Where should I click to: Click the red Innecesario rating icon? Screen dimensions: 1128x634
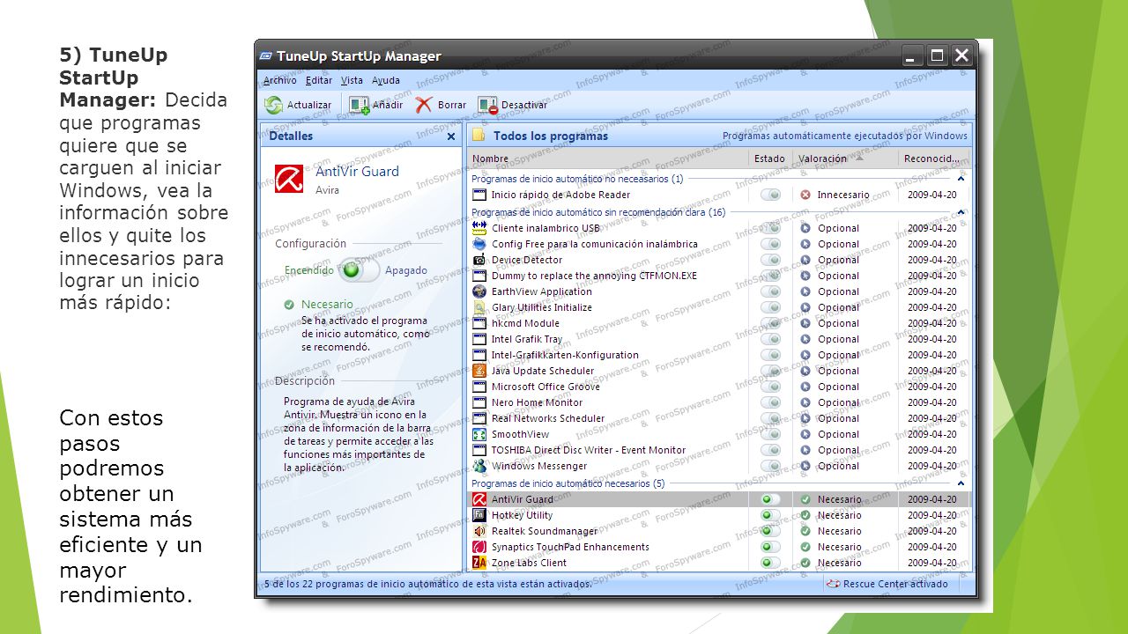tap(805, 195)
